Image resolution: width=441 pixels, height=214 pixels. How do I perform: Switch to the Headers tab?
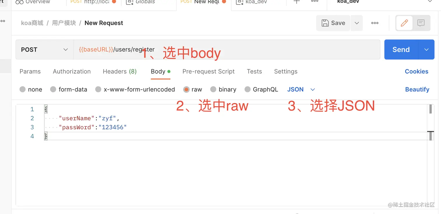click(x=120, y=71)
